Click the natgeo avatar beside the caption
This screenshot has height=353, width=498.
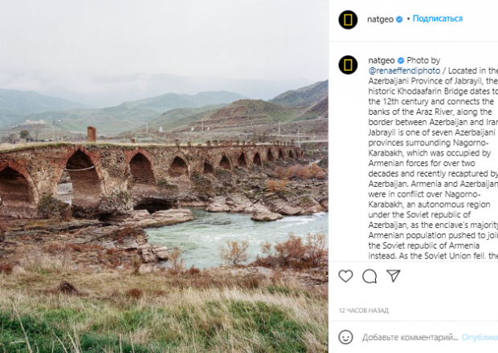coord(348,65)
